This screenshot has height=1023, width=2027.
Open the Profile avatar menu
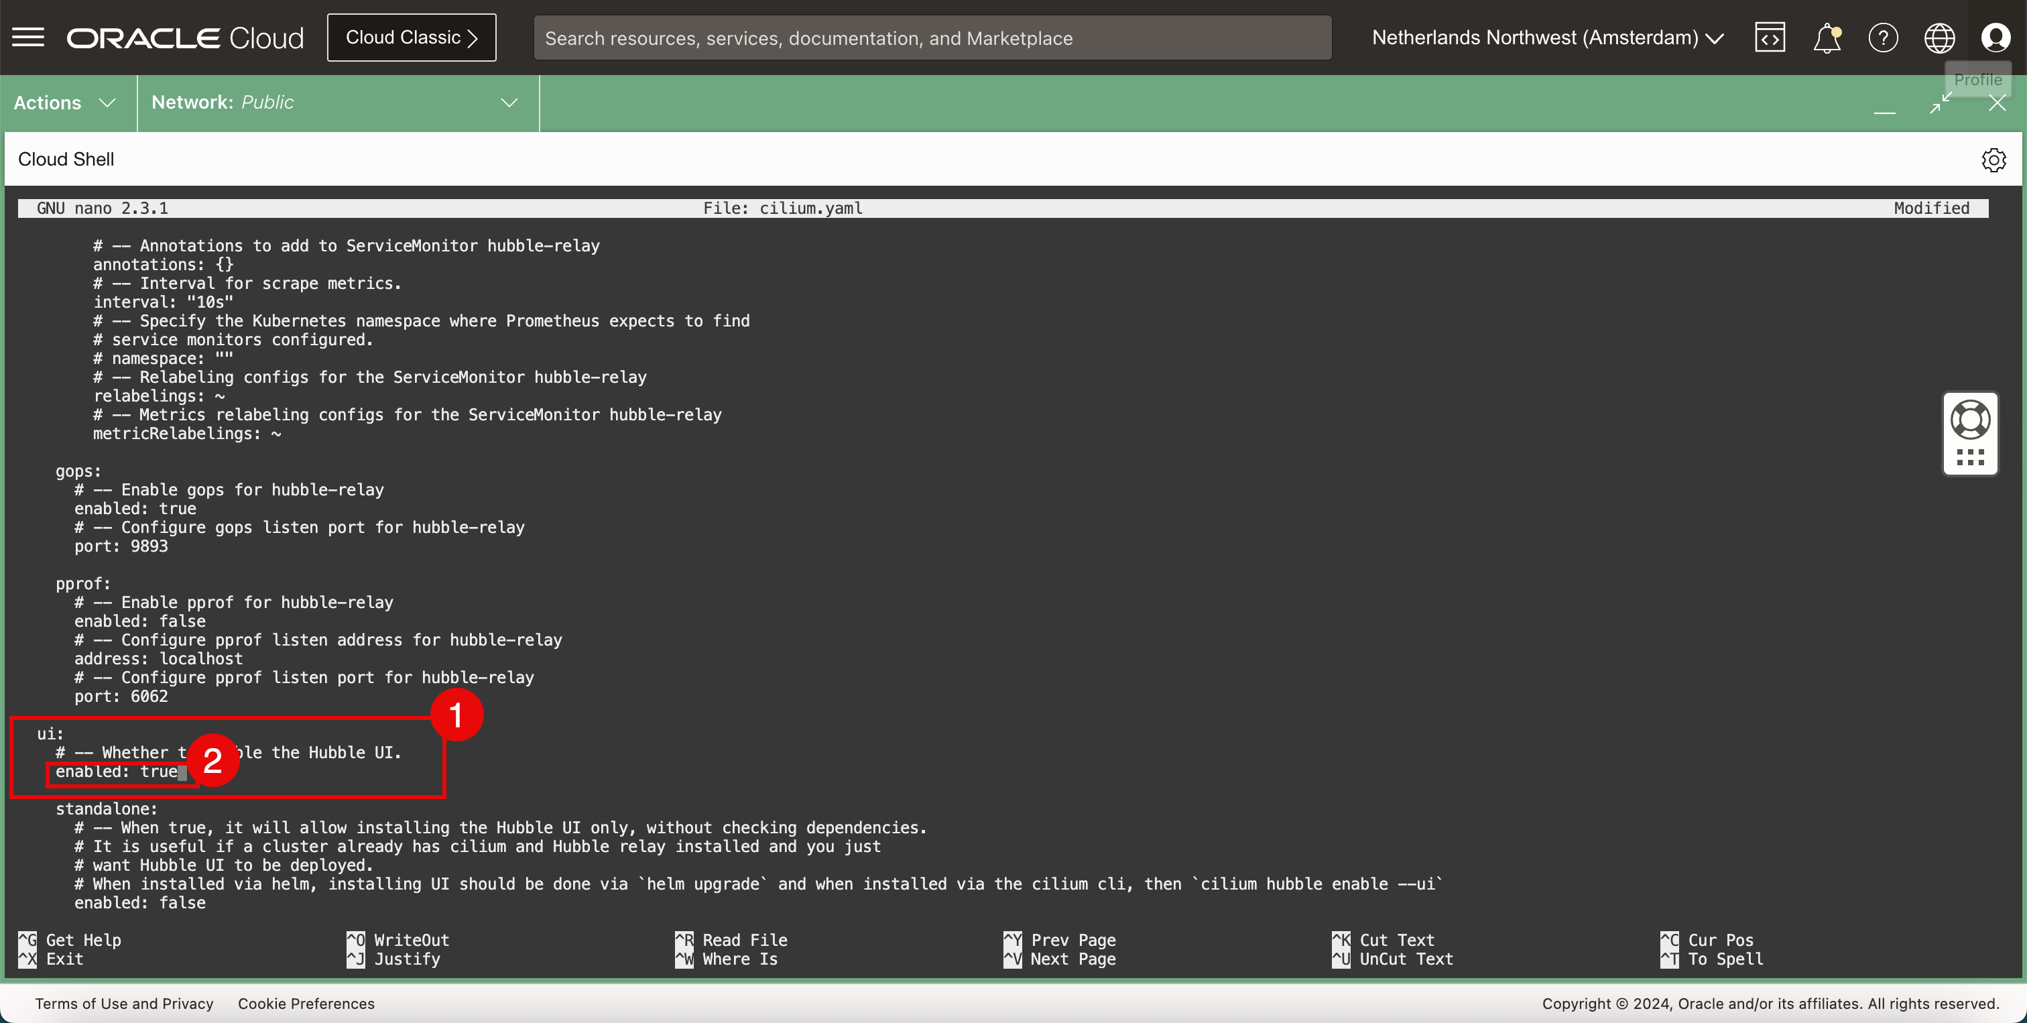(x=1995, y=37)
